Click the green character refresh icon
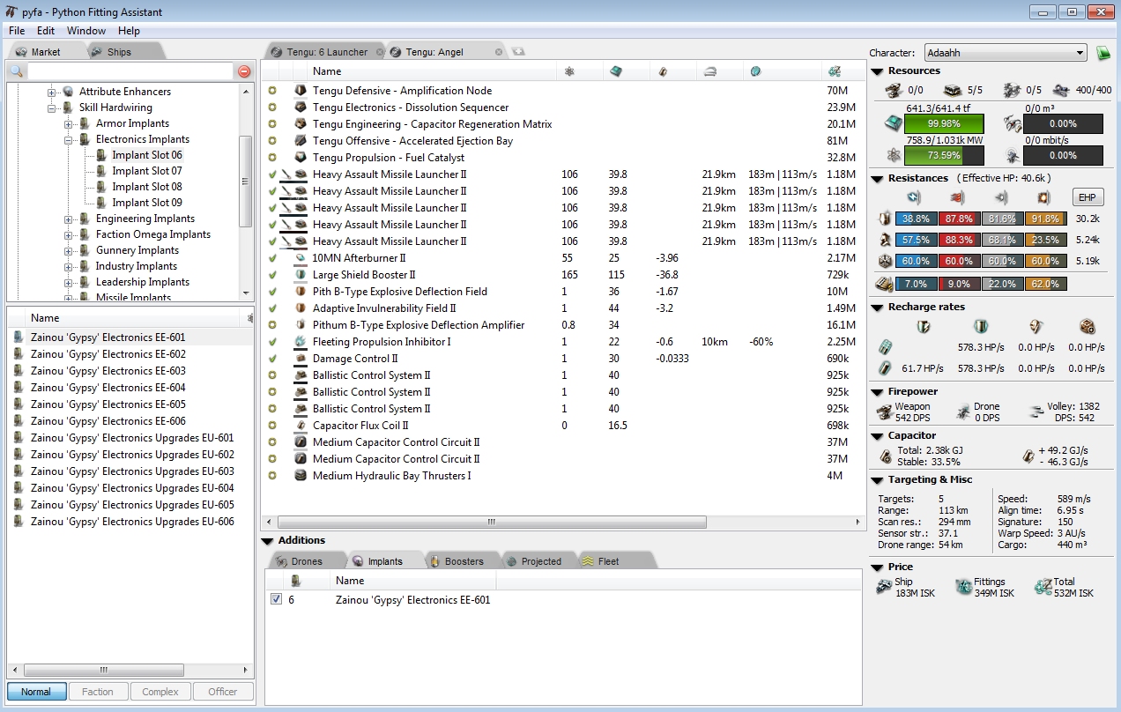Screen dimensions: 1121x712 (1102, 54)
